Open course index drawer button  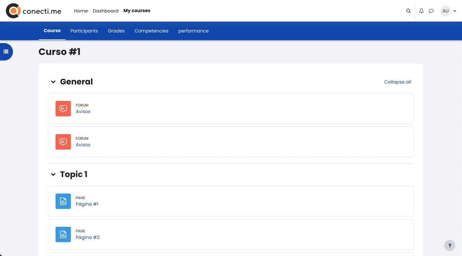[6, 52]
